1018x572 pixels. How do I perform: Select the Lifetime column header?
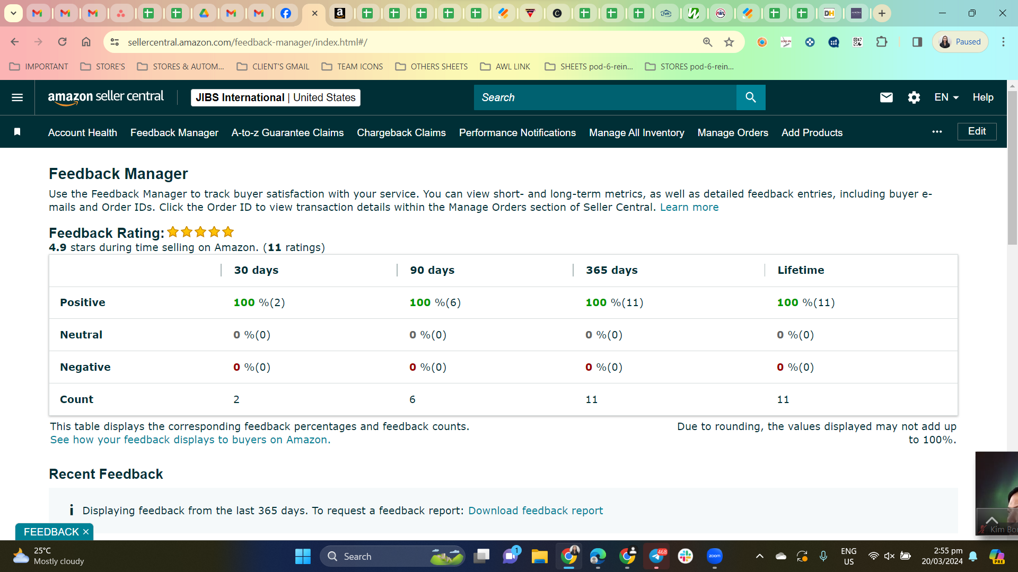tap(801, 270)
